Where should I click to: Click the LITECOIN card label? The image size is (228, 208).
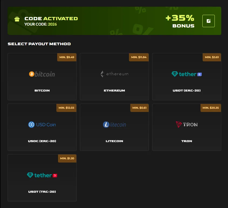pos(114,141)
